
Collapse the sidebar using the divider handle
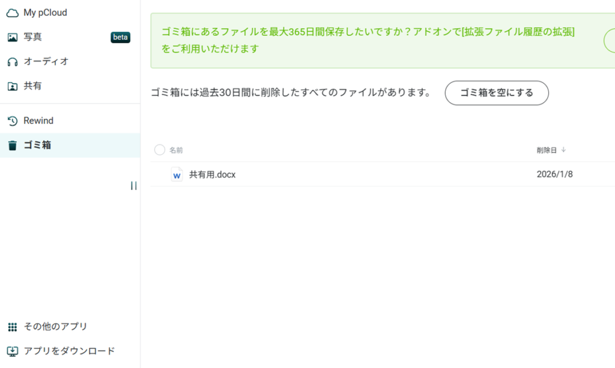point(133,186)
